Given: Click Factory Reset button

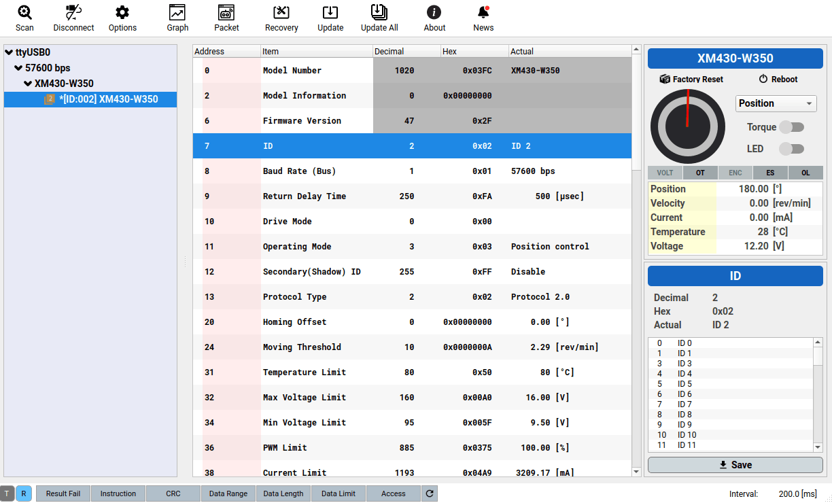Looking at the screenshot, I should point(691,80).
